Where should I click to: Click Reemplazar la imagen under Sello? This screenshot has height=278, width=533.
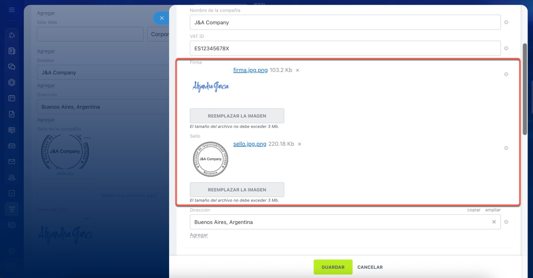tap(237, 189)
